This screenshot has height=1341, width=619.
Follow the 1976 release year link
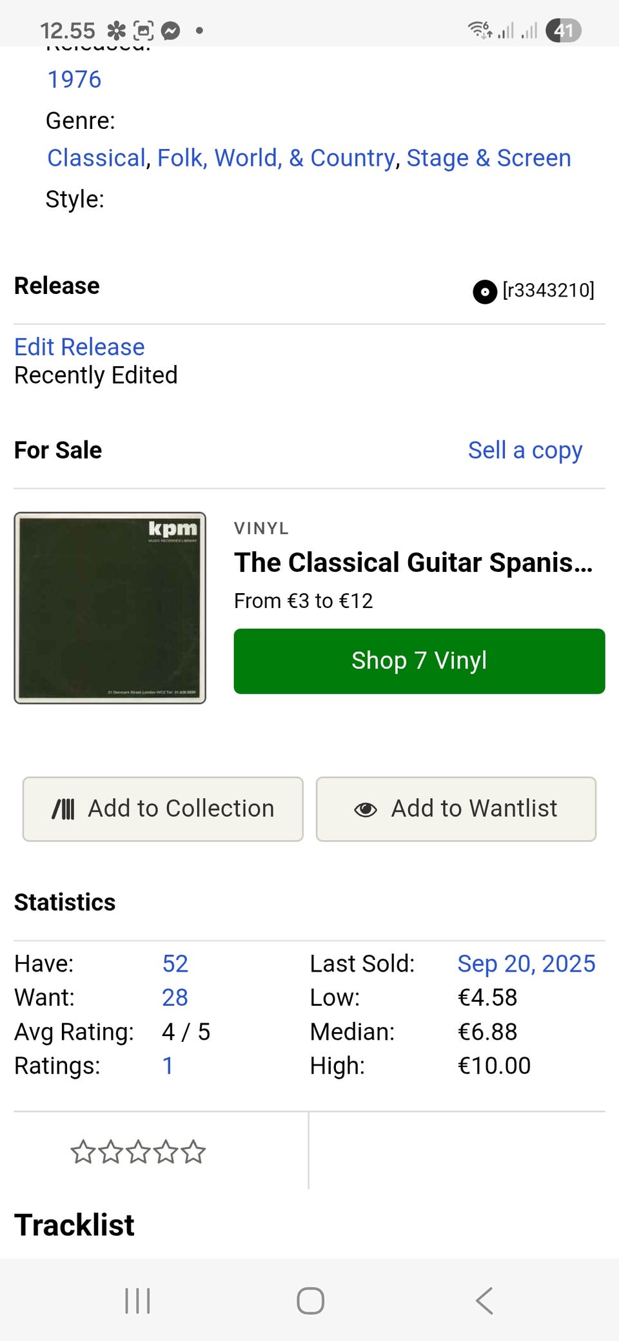pos(74,79)
